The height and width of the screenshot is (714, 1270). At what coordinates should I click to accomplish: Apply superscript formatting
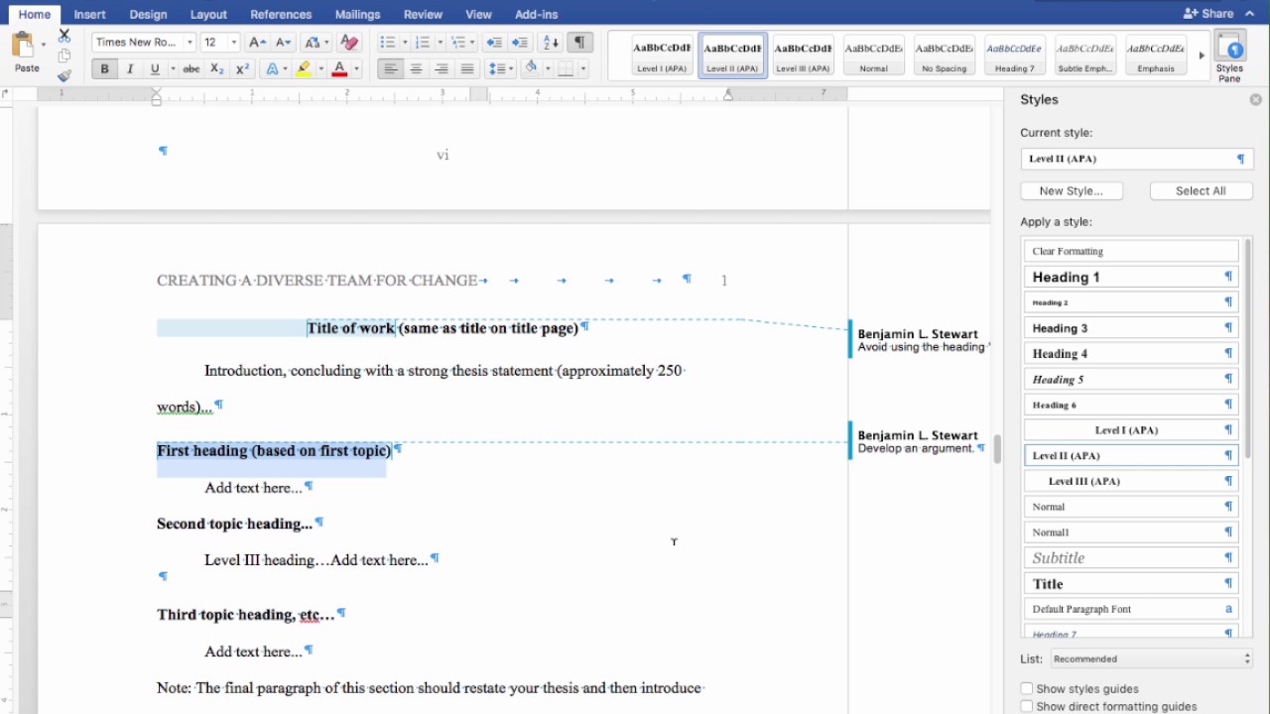[241, 69]
